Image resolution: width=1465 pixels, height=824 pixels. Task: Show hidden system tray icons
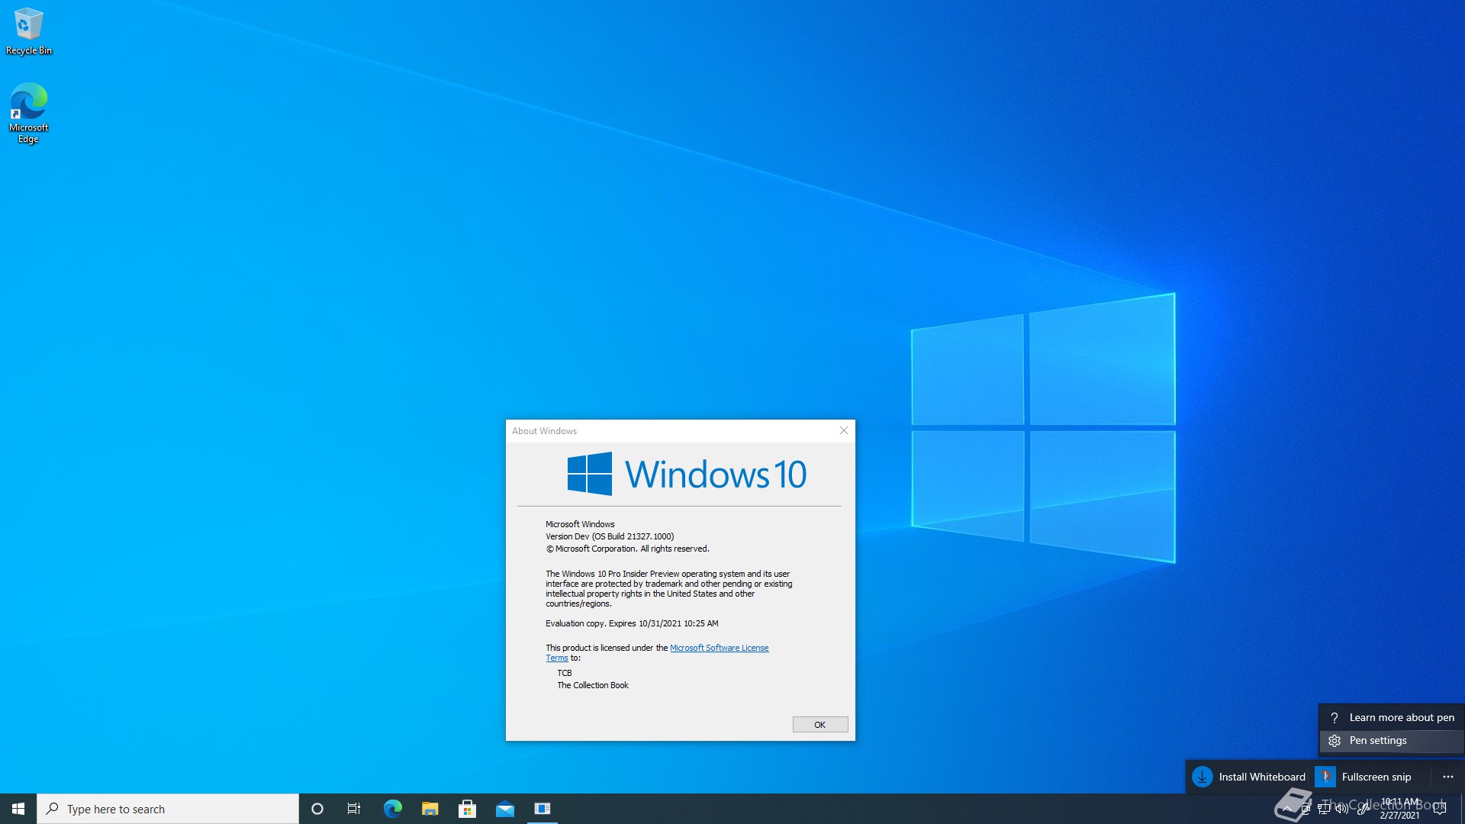coord(1287,809)
